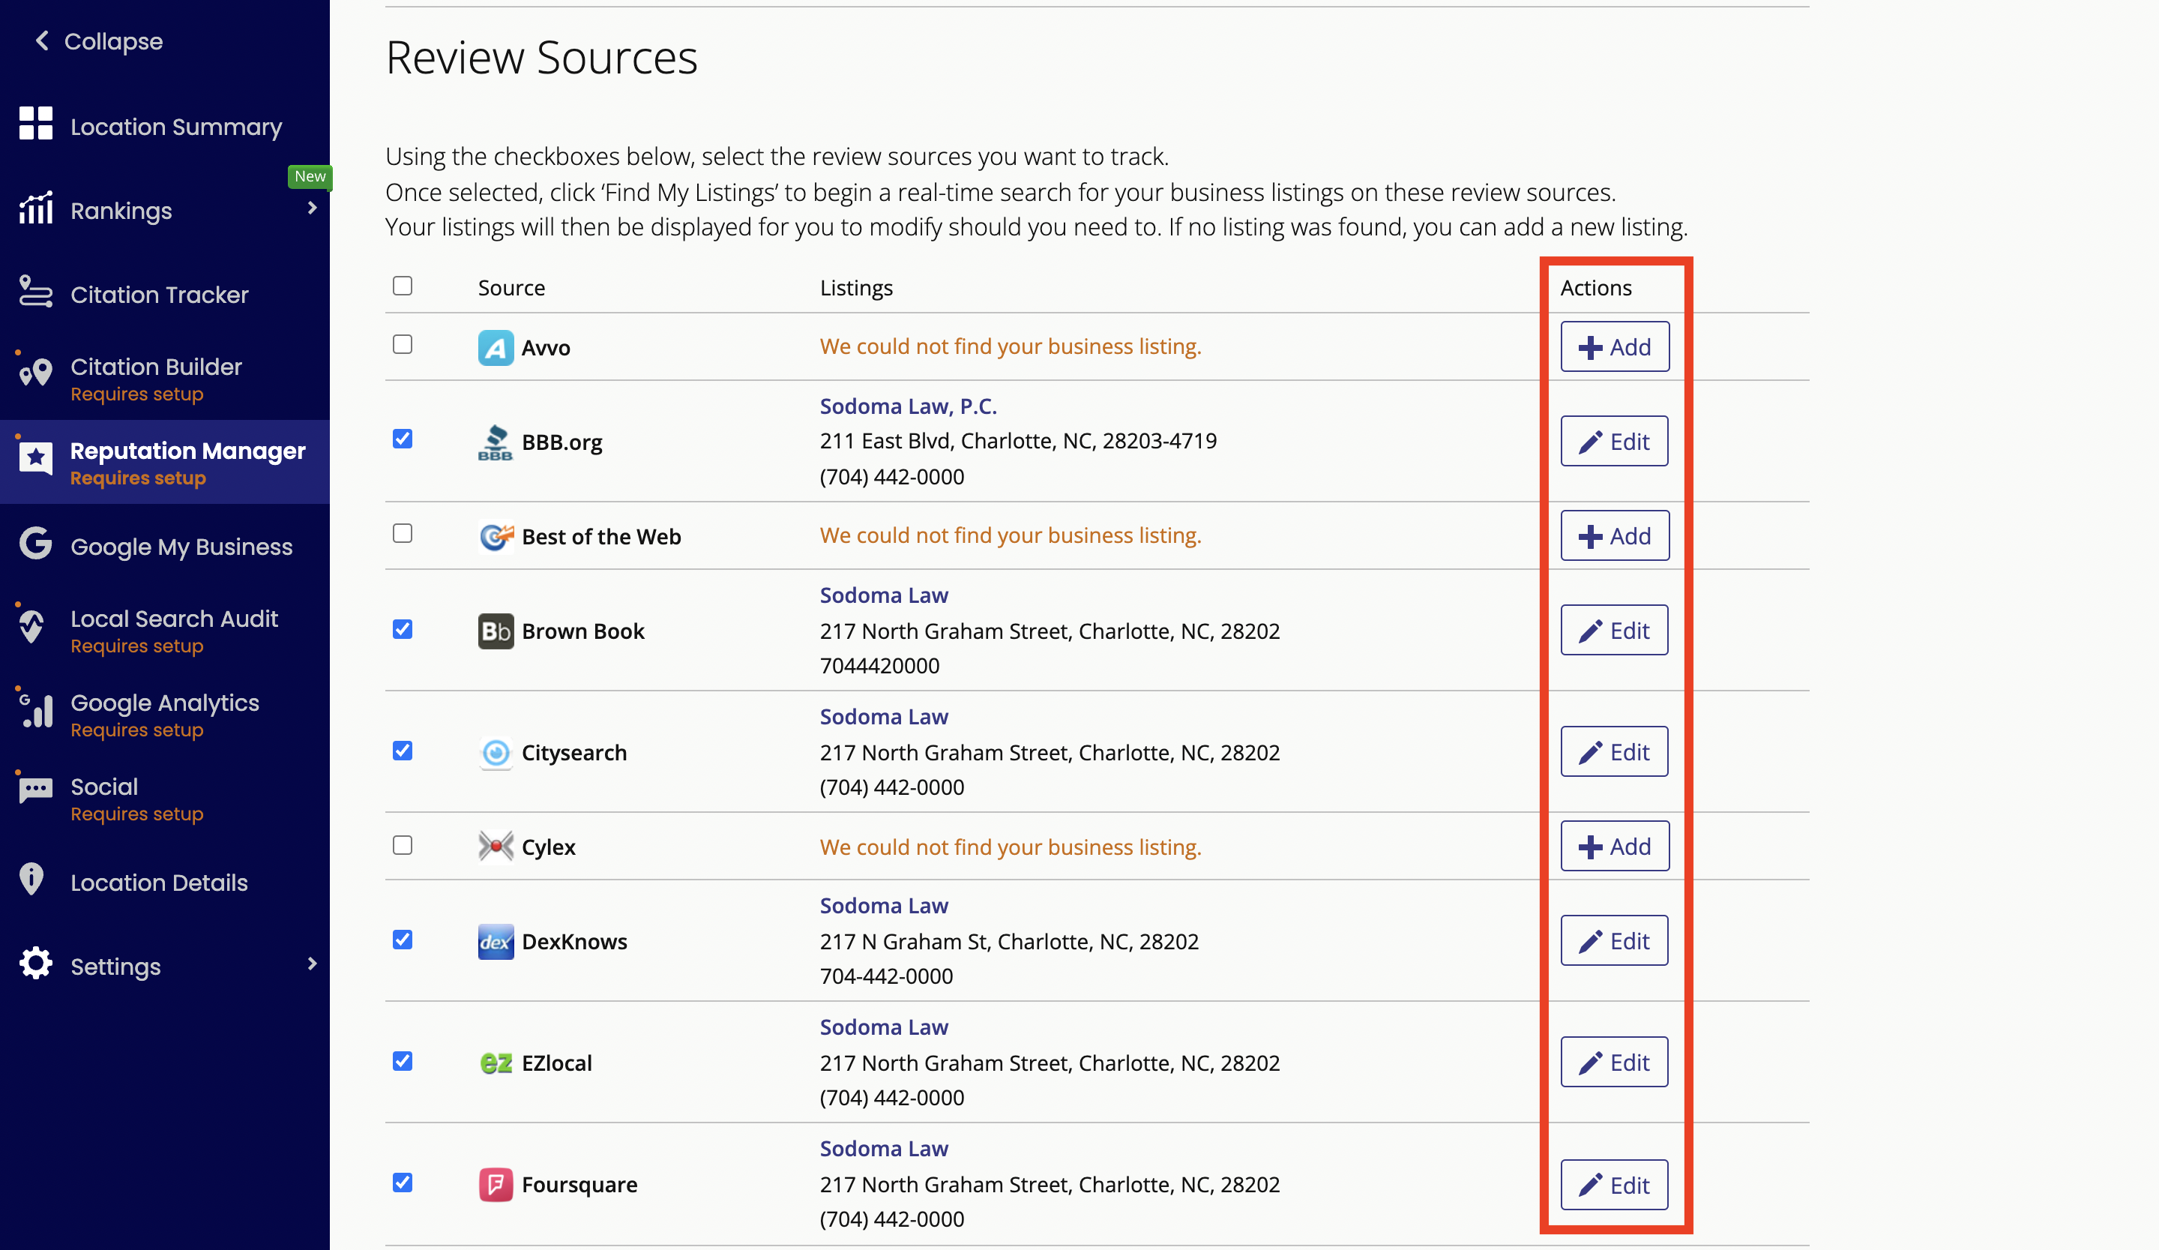Image resolution: width=2159 pixels, height=1250 pixels.
Task: Click the BBB.org source logo
Action: click(496, 443)
